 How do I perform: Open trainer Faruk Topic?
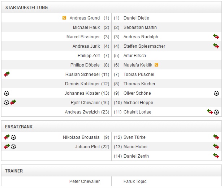coord(135,181)
